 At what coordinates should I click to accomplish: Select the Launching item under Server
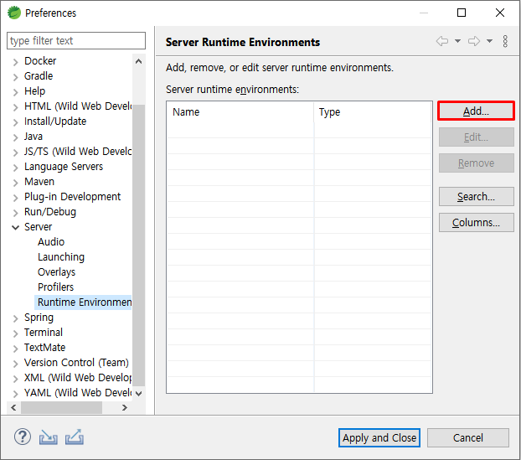tap(61, 257)
